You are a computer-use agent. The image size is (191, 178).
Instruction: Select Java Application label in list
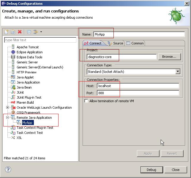[x=28, y=82]
